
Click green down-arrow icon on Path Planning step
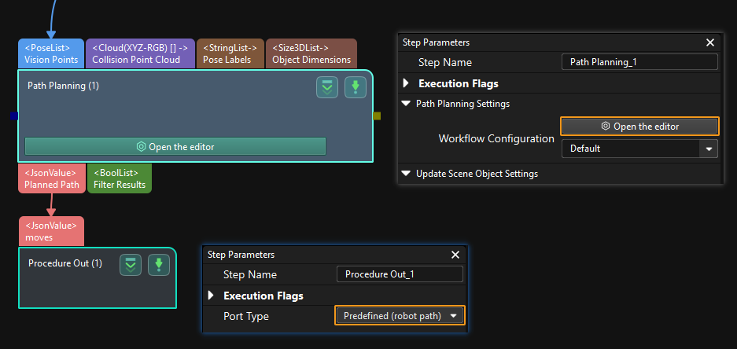(x=356, y=87)
